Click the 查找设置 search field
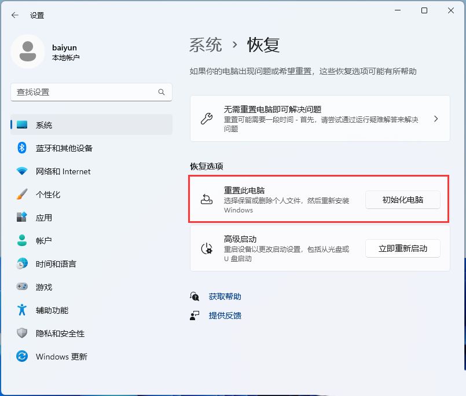The image size is (466, 396). point(91,92)
